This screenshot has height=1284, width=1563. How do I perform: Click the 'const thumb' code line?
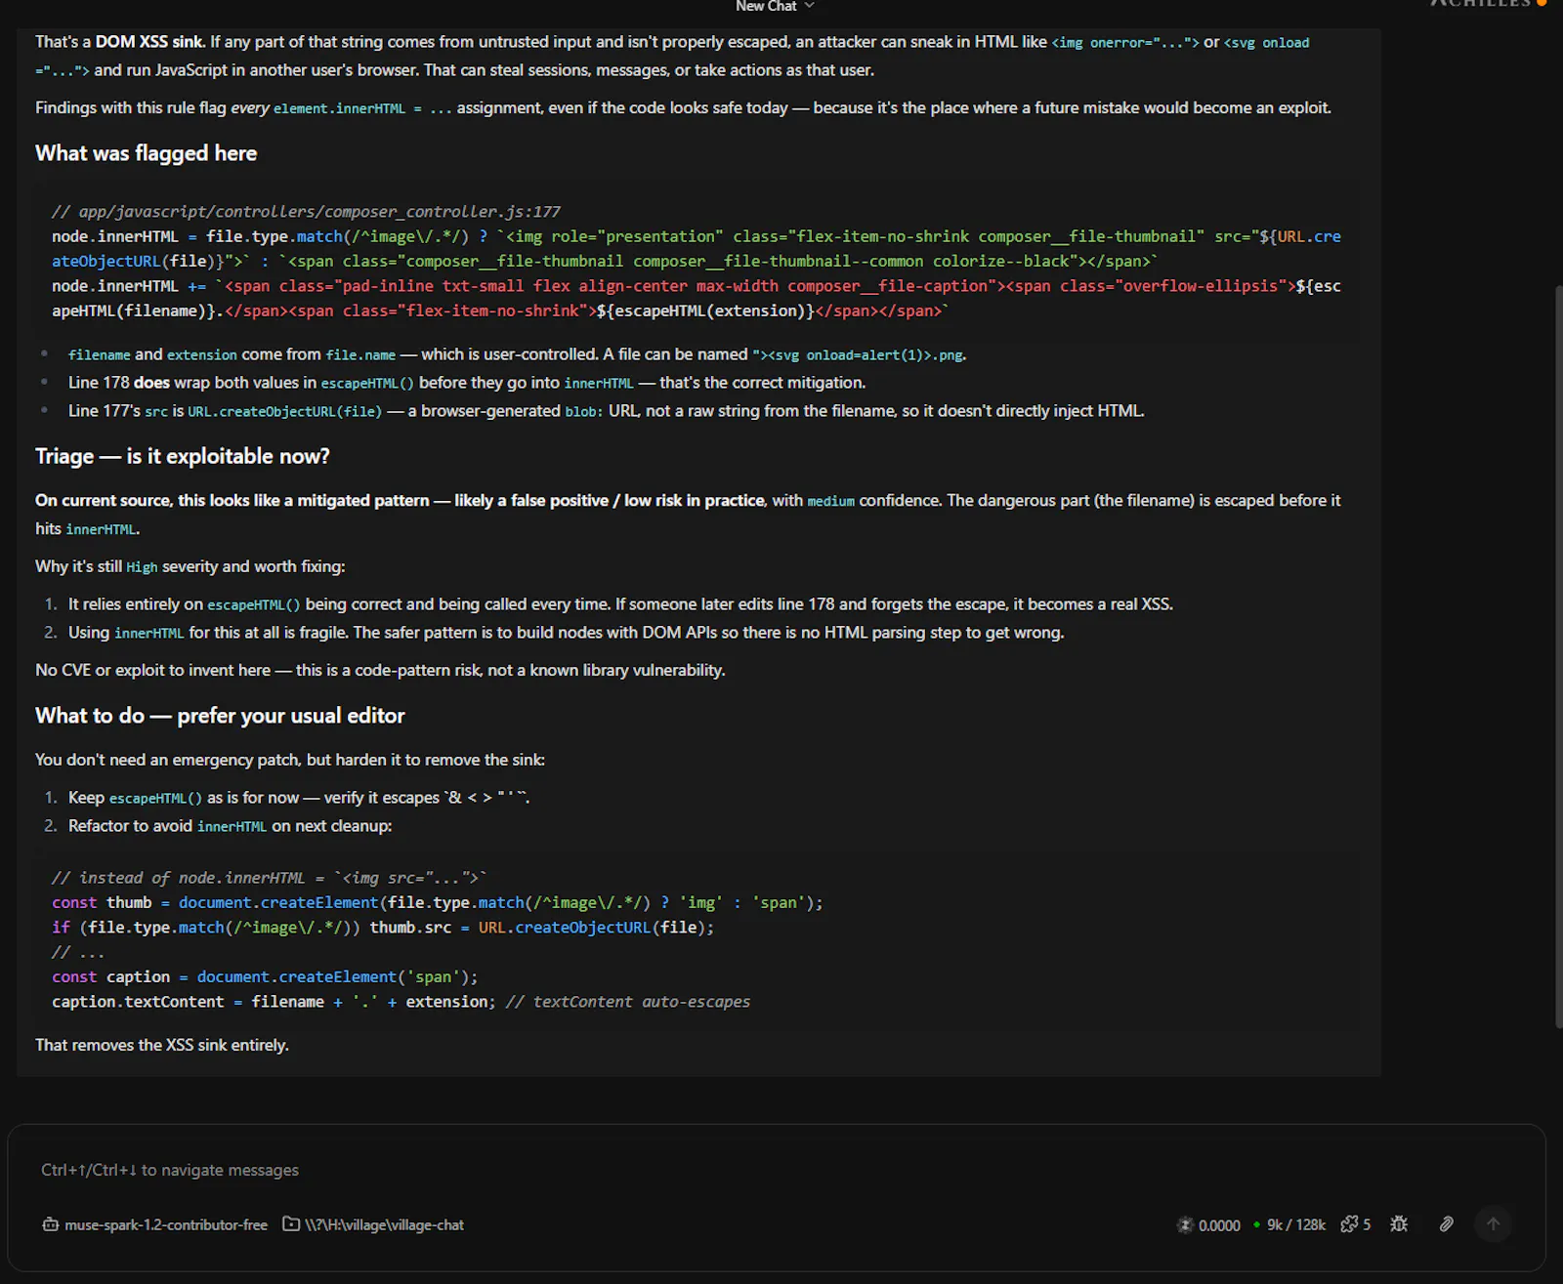pyautogui.click(x=438, y=903)
